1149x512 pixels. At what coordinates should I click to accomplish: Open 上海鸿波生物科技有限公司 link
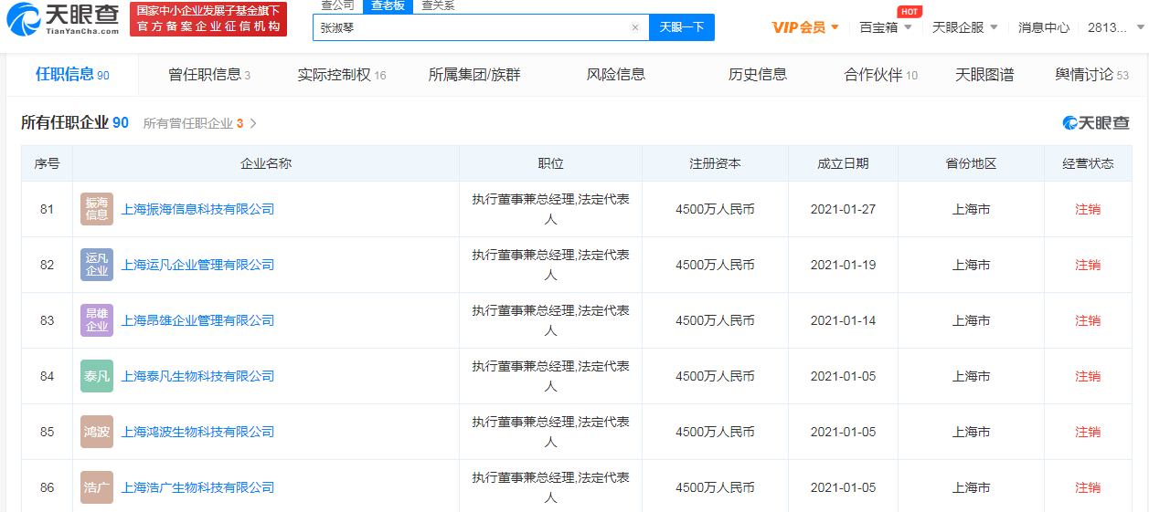[x=197, y=432]
